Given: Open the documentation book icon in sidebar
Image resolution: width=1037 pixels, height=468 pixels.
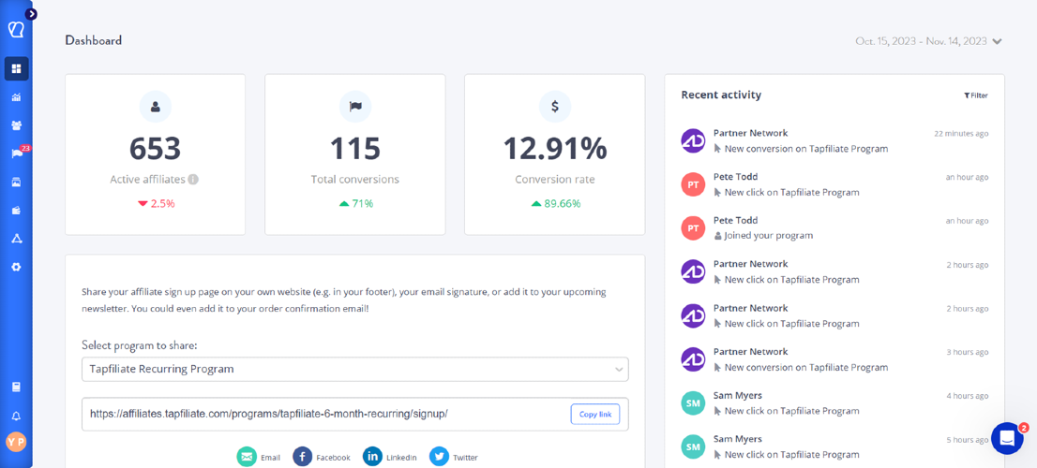Looking at the screenshot, I should click(x=17, y=388).
